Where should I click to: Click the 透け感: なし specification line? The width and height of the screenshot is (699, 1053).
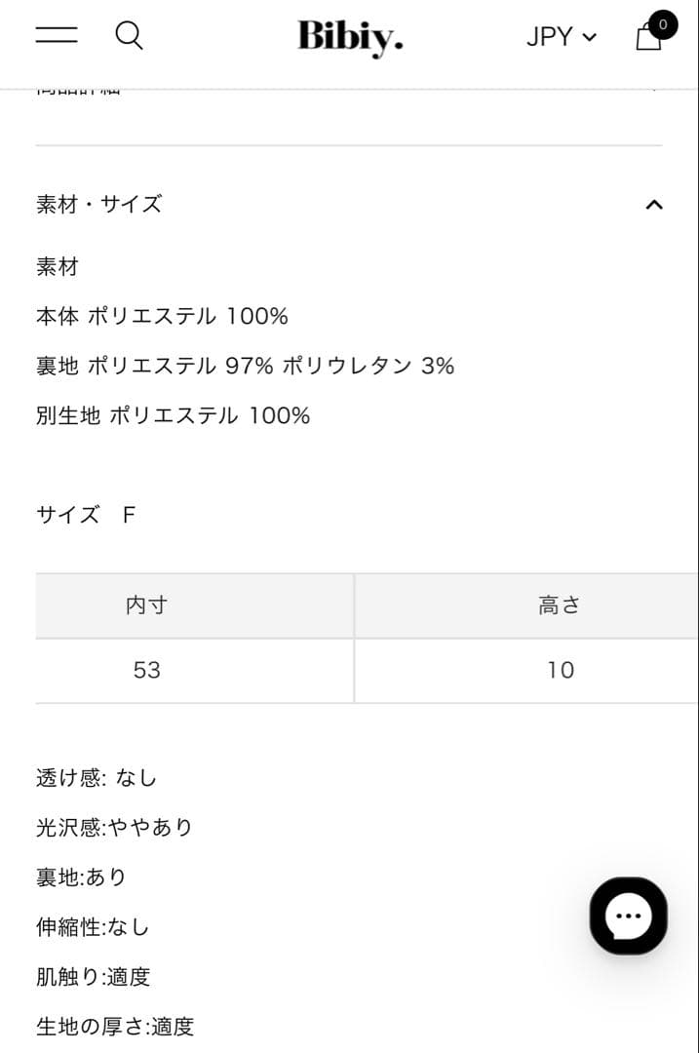[x=97, y=777]
